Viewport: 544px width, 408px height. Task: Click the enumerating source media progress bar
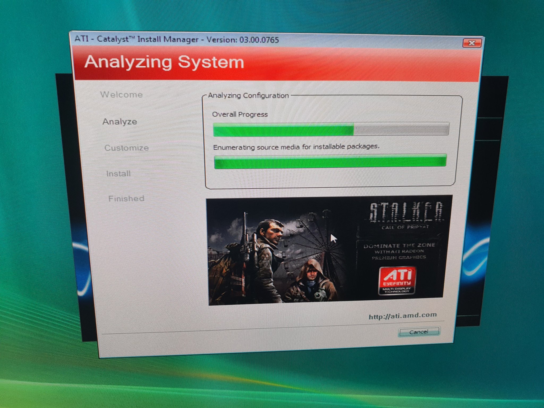[330, 161]
